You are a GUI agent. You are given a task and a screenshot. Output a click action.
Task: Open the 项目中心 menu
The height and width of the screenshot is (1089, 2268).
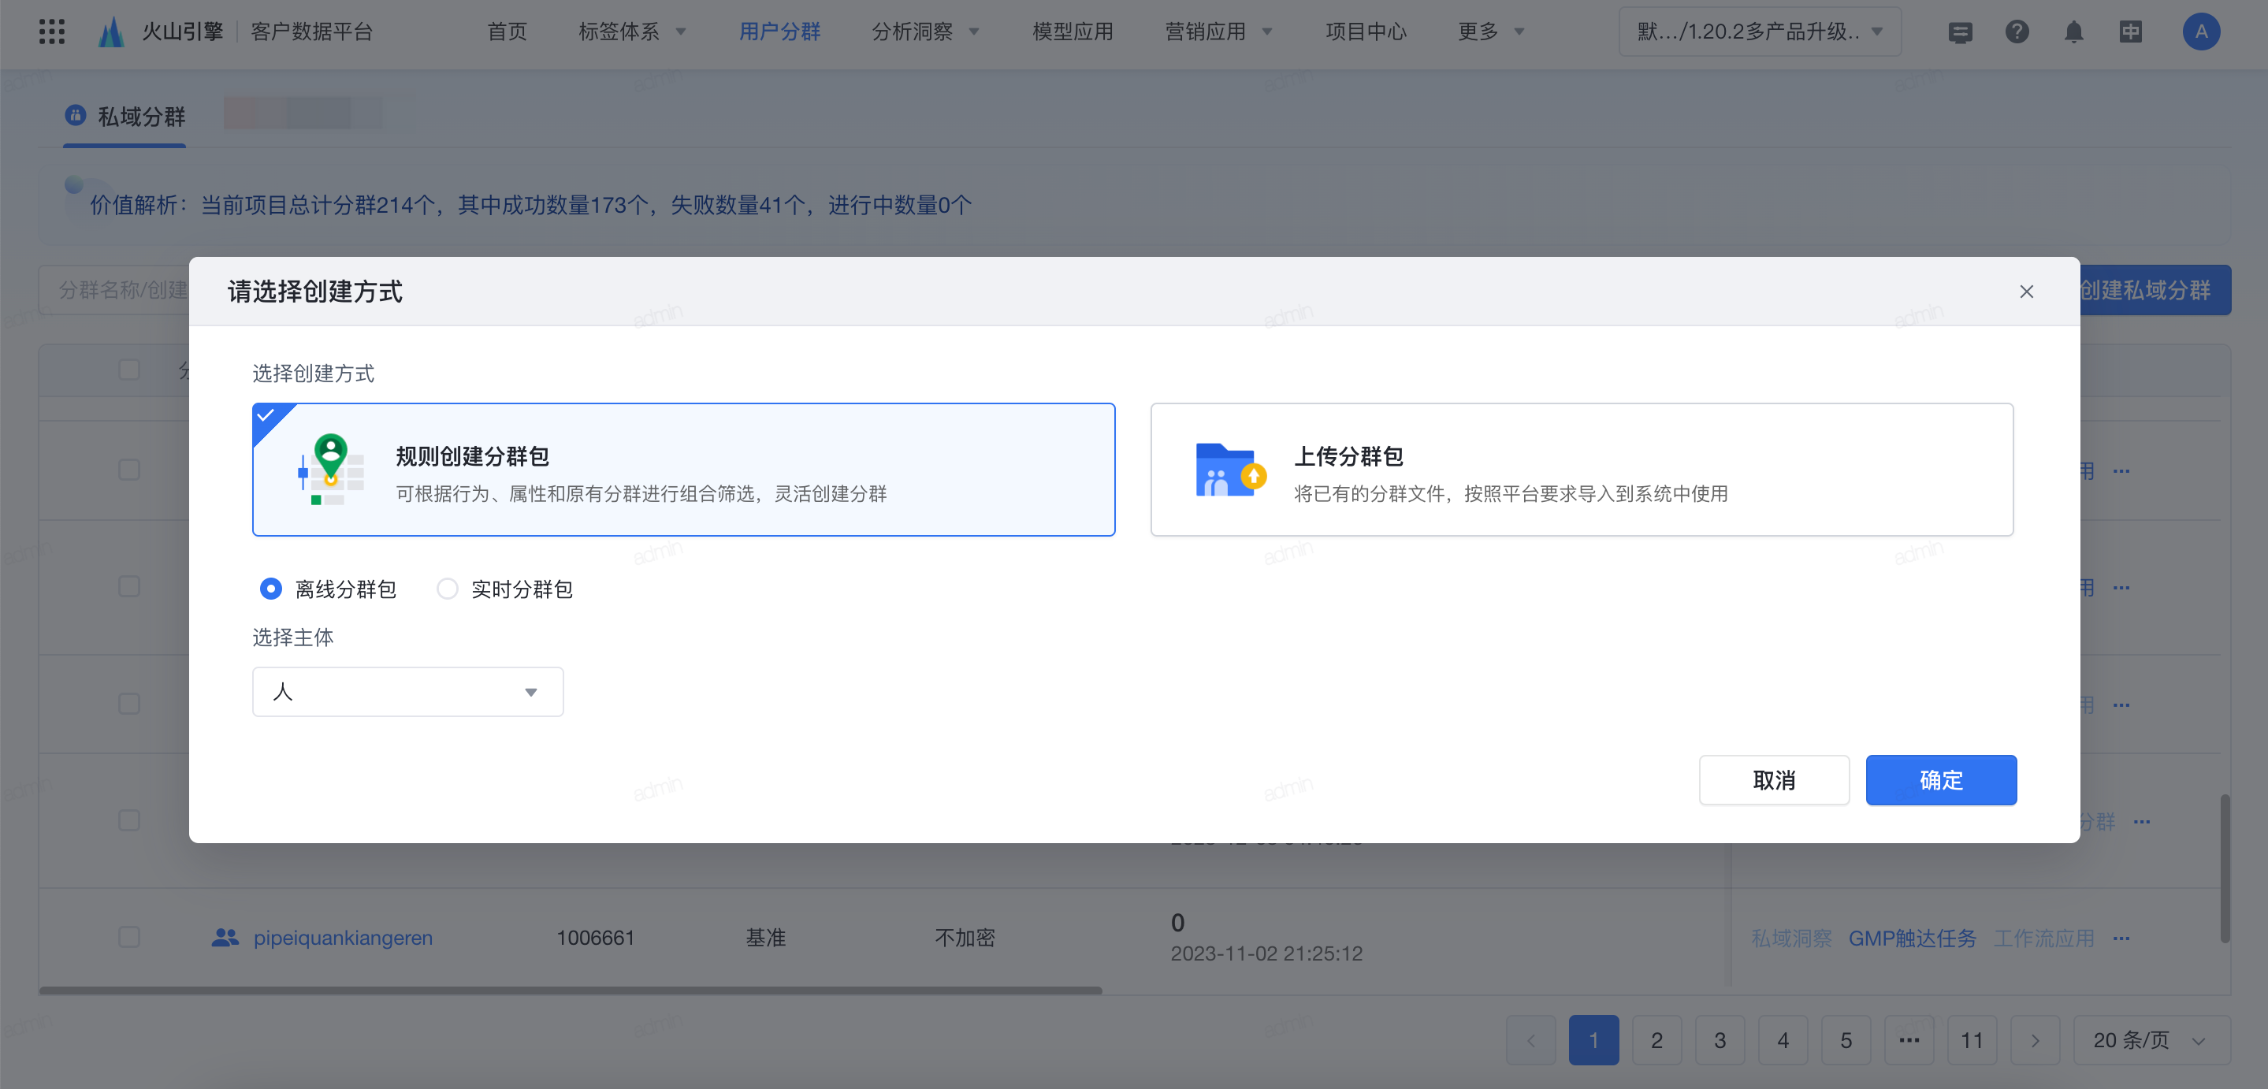[x=1366, y=32]
